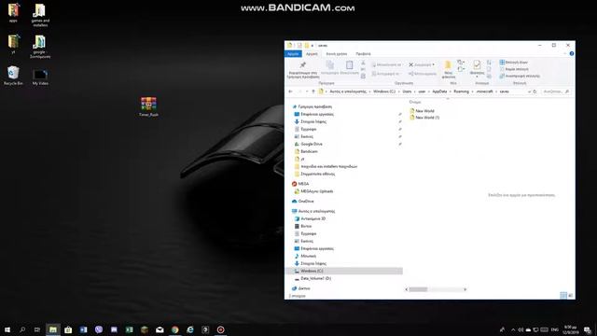This screenshot has height=336, width=597.
Task: Select the WinRAR archive icon on desktop
Action: click(x=148, y=106)
